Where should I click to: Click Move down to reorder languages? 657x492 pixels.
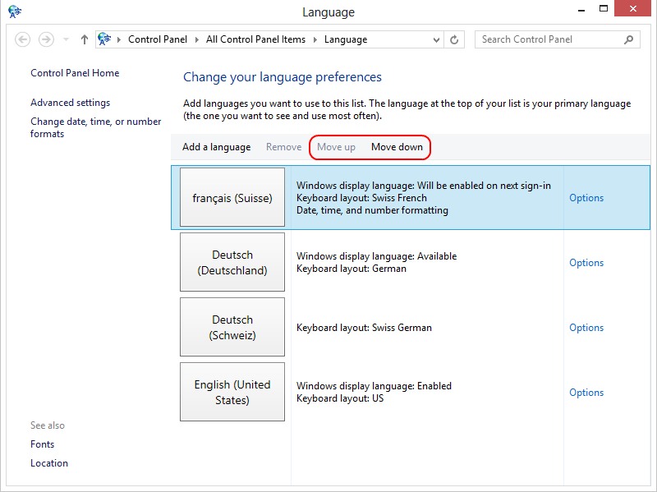point(399,147)
